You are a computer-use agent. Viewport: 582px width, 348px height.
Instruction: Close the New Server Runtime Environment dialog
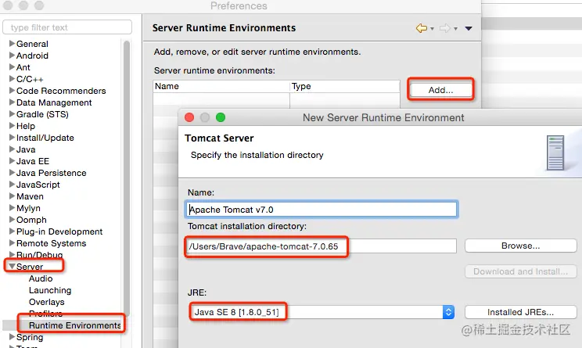point(189,117)
